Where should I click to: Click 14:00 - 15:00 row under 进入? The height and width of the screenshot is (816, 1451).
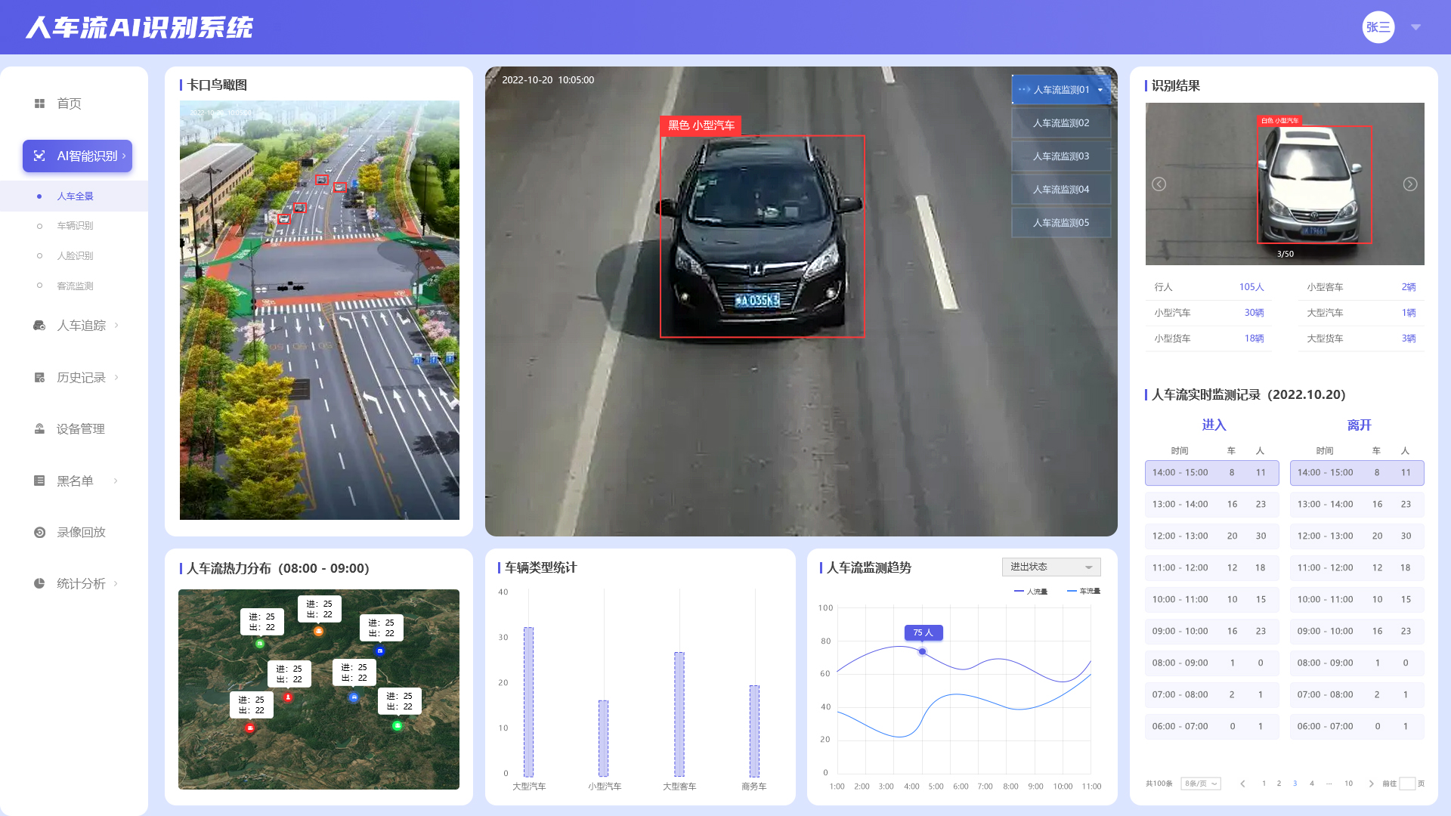pyautogui.click(x=1212, y=473)
